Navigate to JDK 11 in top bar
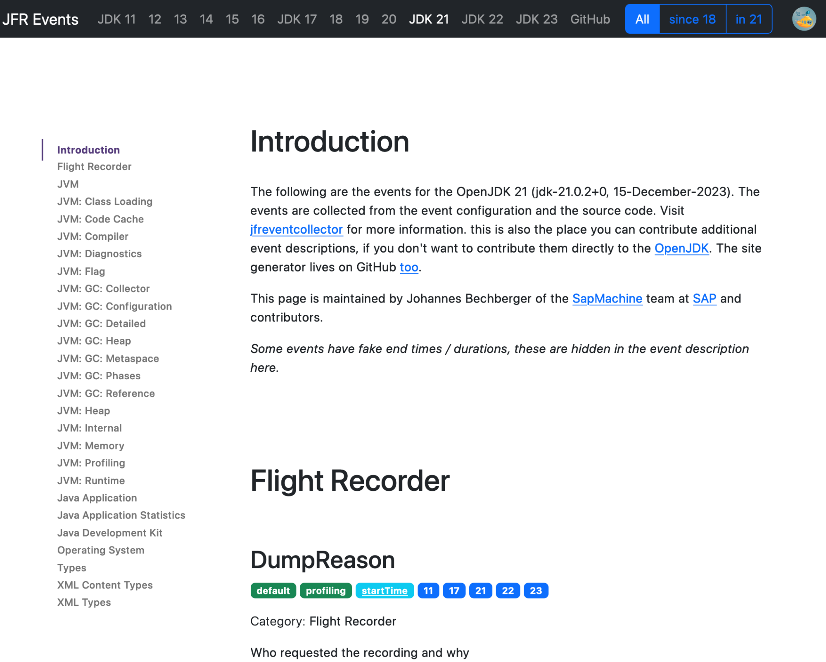Image resolution: width=826 pixels, height=662 pixels. tap(116, 19)
